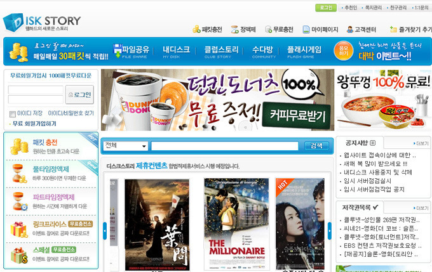Click the list icon next to 공지사항

point(372,143)
